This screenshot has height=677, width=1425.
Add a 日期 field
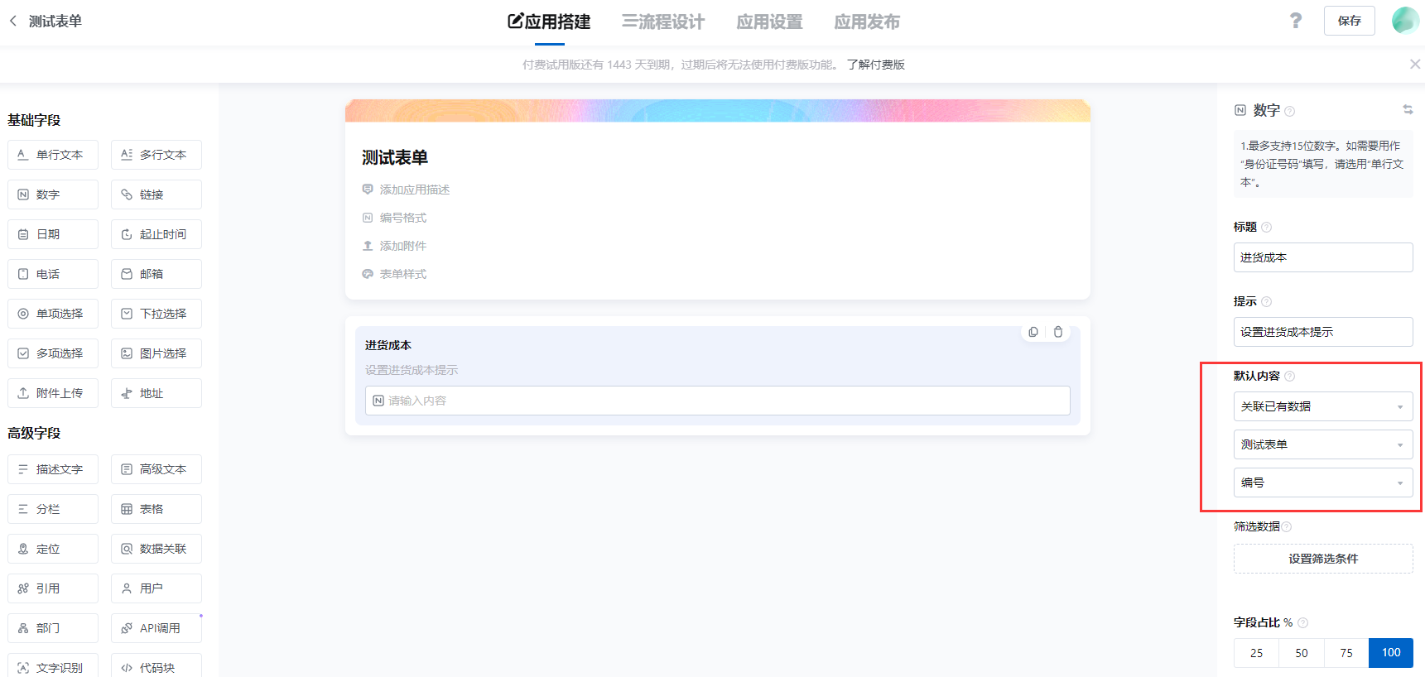(53, 234)
